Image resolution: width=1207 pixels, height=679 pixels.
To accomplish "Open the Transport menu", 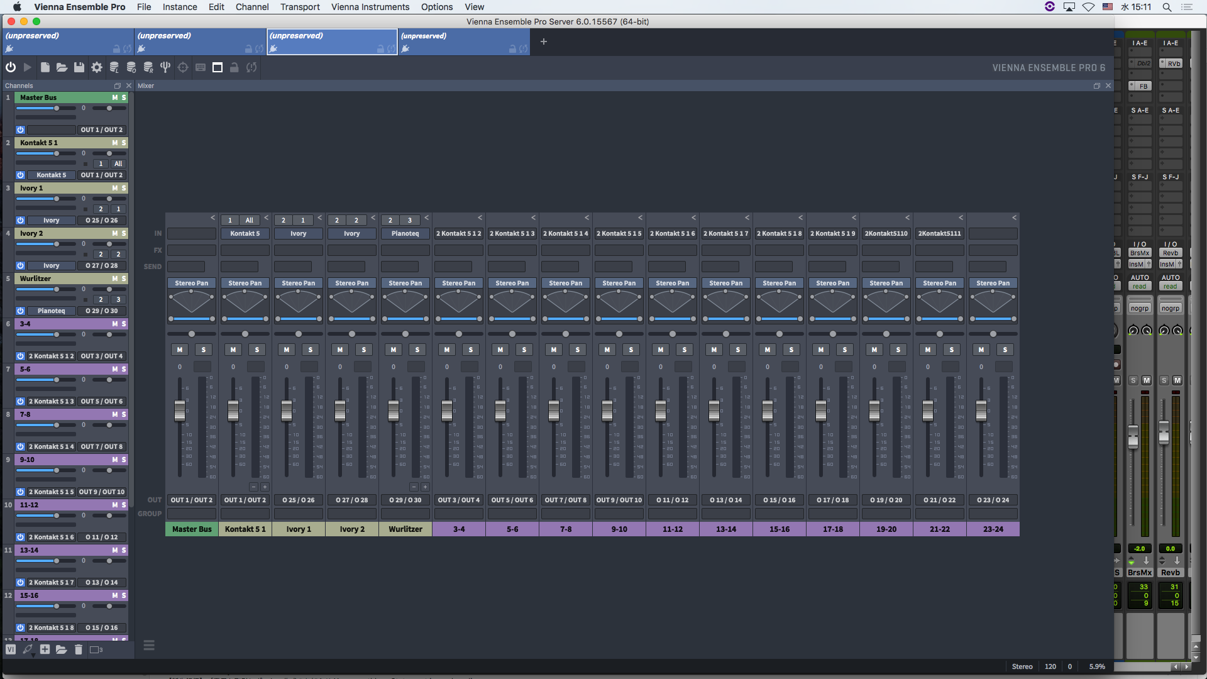I will 300,7.
